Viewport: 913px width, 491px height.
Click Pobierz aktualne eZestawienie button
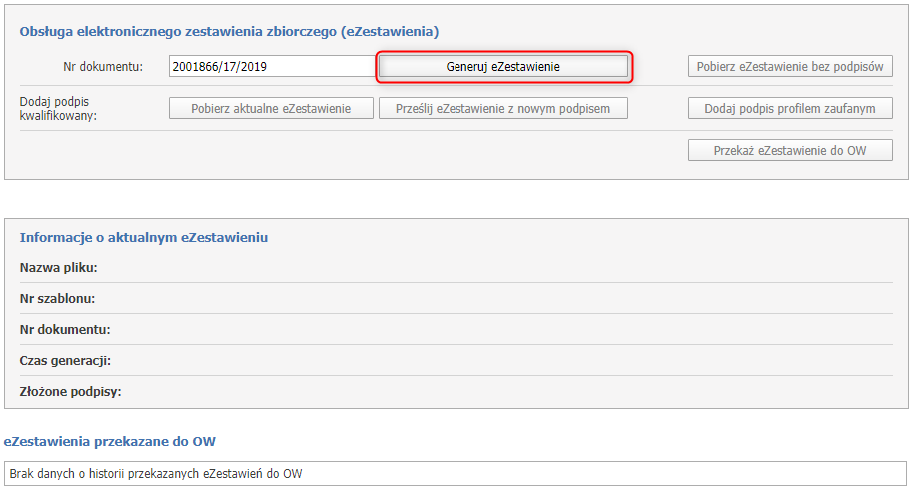[271, 108]
